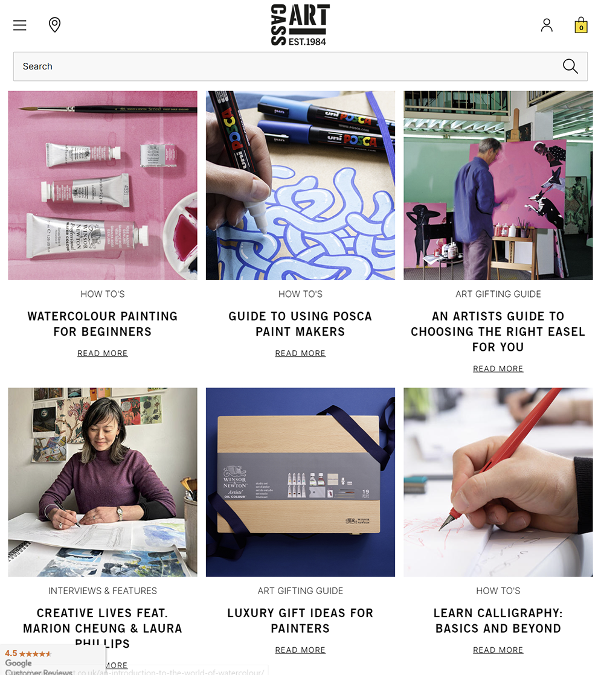Read more on Guide to Using Posca

click(x=301, y=353)
